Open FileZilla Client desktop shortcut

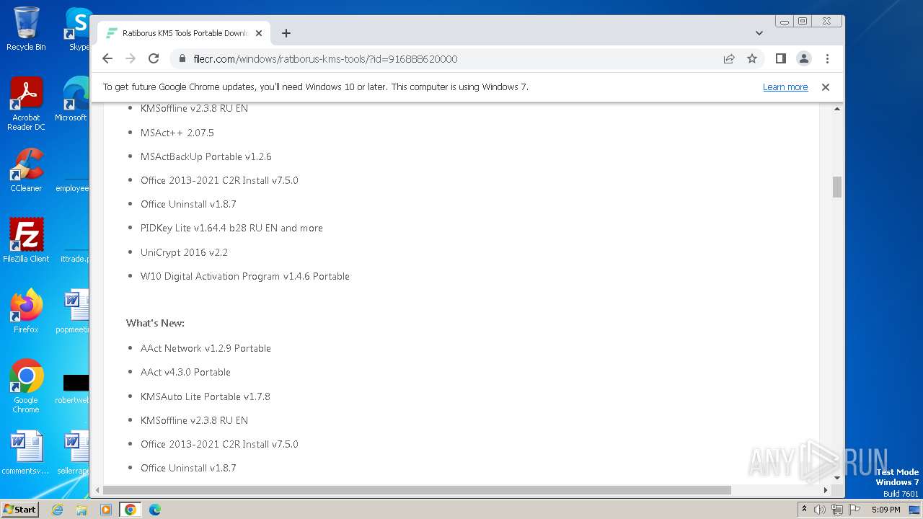26,240
